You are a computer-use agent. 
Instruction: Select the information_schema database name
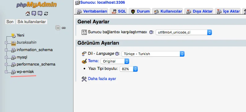[x=34, y=50]
